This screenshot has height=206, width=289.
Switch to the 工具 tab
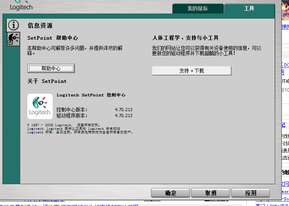249,8
